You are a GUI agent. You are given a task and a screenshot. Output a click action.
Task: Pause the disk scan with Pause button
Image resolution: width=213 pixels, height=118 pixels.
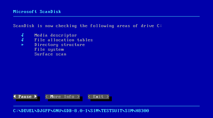pos(25,96)
